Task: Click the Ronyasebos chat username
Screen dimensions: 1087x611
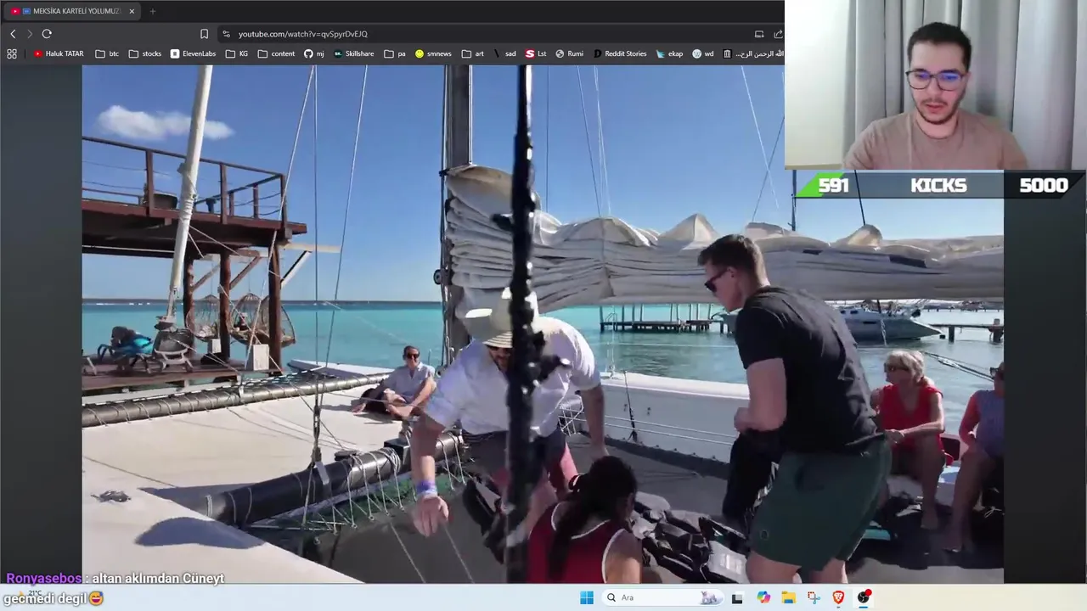Action: tap(43, 579)
